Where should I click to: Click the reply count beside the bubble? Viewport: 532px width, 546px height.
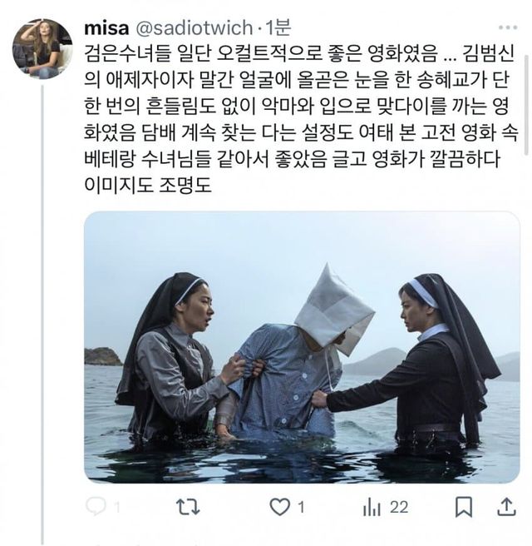pyautogui.click(x=117, y=508)
